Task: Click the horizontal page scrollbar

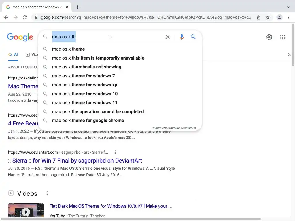Action: tap(131, 219)
